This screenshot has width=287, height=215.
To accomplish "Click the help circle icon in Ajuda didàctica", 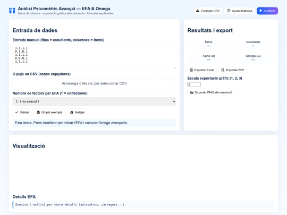I will click(x=229, y=11).
